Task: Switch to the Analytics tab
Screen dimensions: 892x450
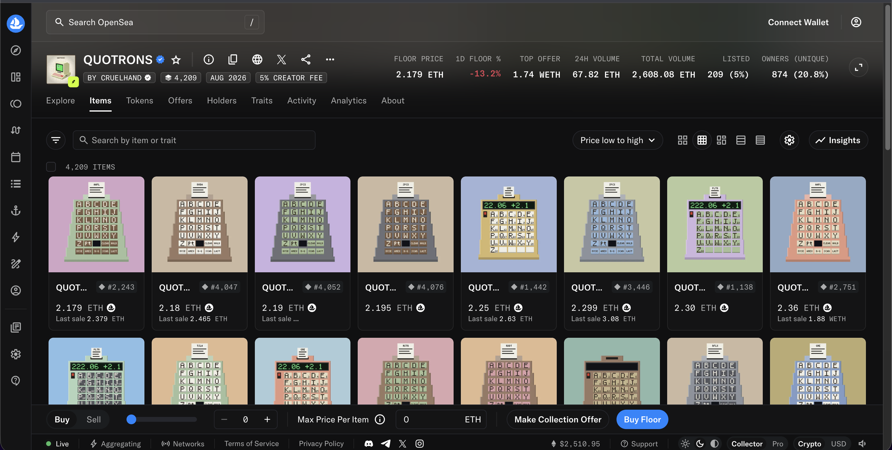Action: pos(348,100)
